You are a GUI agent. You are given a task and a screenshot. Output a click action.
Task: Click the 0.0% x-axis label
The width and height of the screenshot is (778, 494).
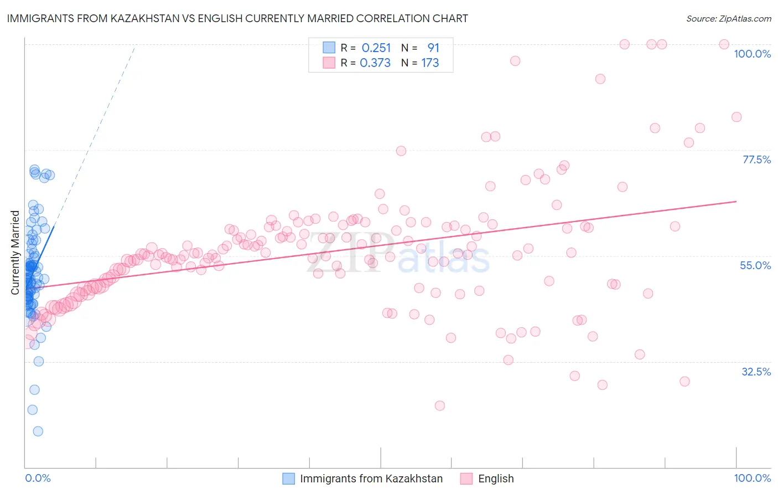pos(38,478)
